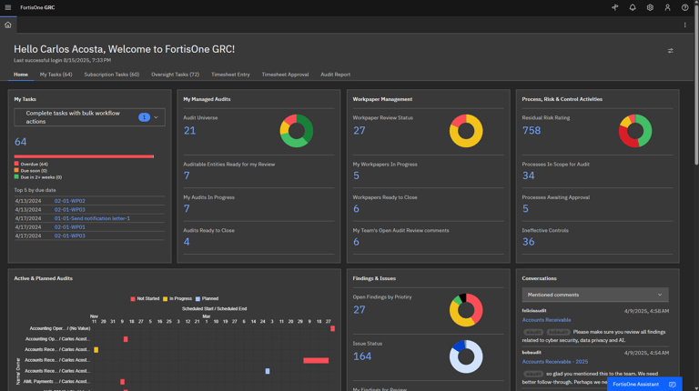The height and width of the screenshot is (391, 699).
Task: Open the settings gear in the header
Action: (650, 7)
